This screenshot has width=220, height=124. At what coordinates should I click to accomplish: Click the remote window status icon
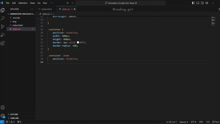pyautogui.click(x=2, y=122)
